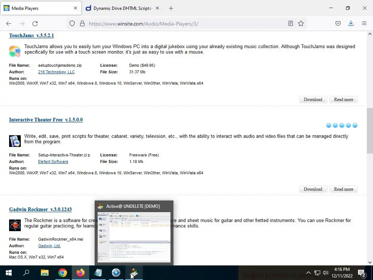Open the Windows Start menu
373x280 pixels.
click(9, 273)
